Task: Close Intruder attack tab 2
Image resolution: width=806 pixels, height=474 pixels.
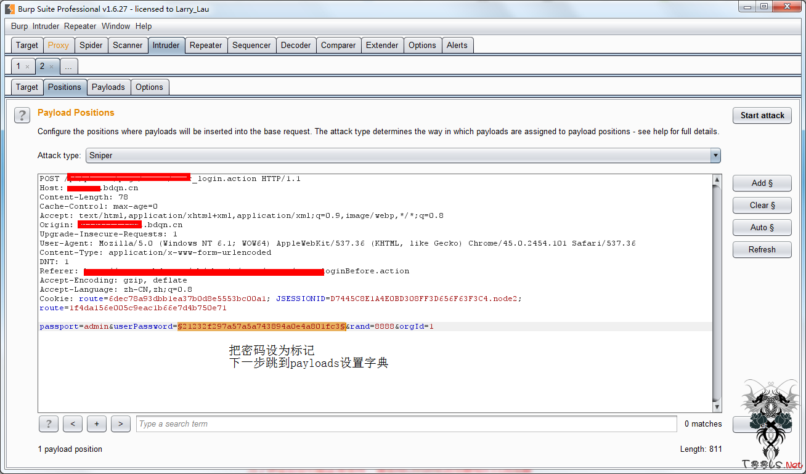Action: [51, 66]
